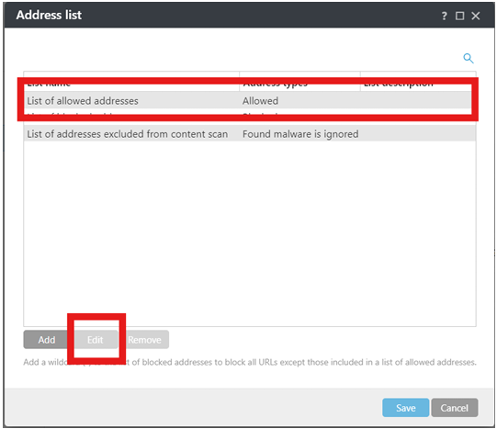Save the address list changes
Screen dimensions: 497x429
tap(405, 408)
